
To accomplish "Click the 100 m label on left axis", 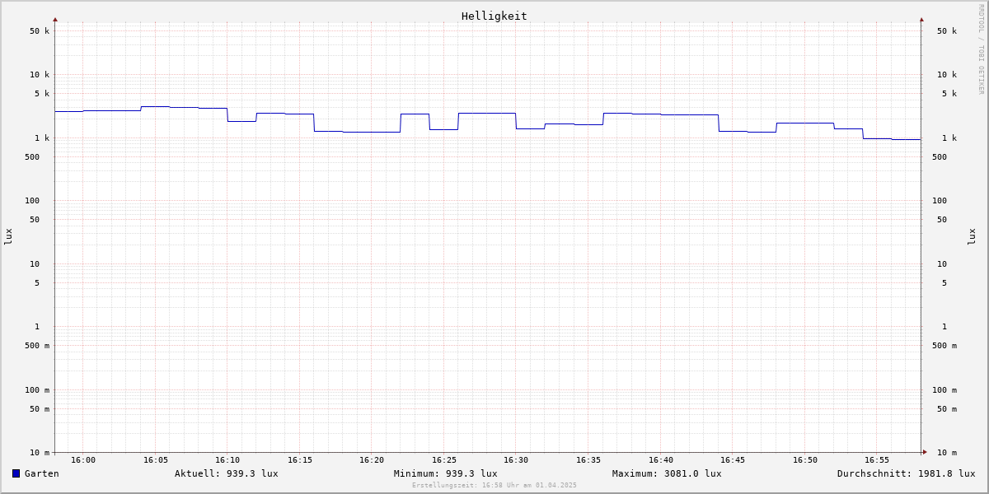I will [37, 390].
